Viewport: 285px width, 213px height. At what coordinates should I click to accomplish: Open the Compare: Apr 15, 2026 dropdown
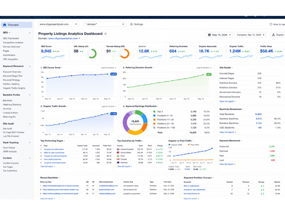[251, 35]
